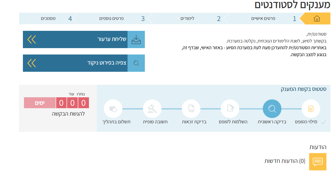The height and width of the screenshot is (185, 336).
Task: Select the תשלום בתהליך coins icon
Action: 113,109
